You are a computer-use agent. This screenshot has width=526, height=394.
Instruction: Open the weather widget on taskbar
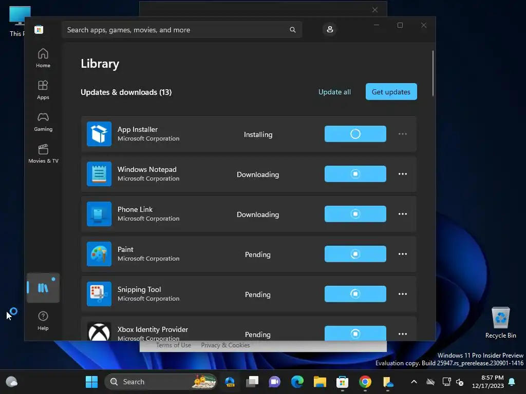point(12,382)
